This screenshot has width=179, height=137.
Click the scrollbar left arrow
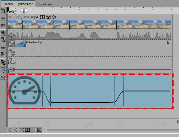coord(44,130)
